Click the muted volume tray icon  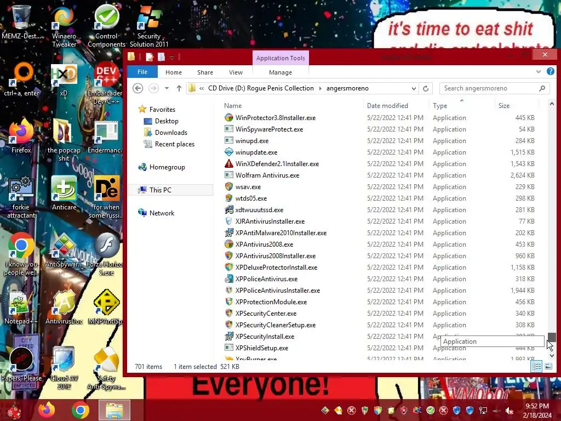(x=509, y=410)
